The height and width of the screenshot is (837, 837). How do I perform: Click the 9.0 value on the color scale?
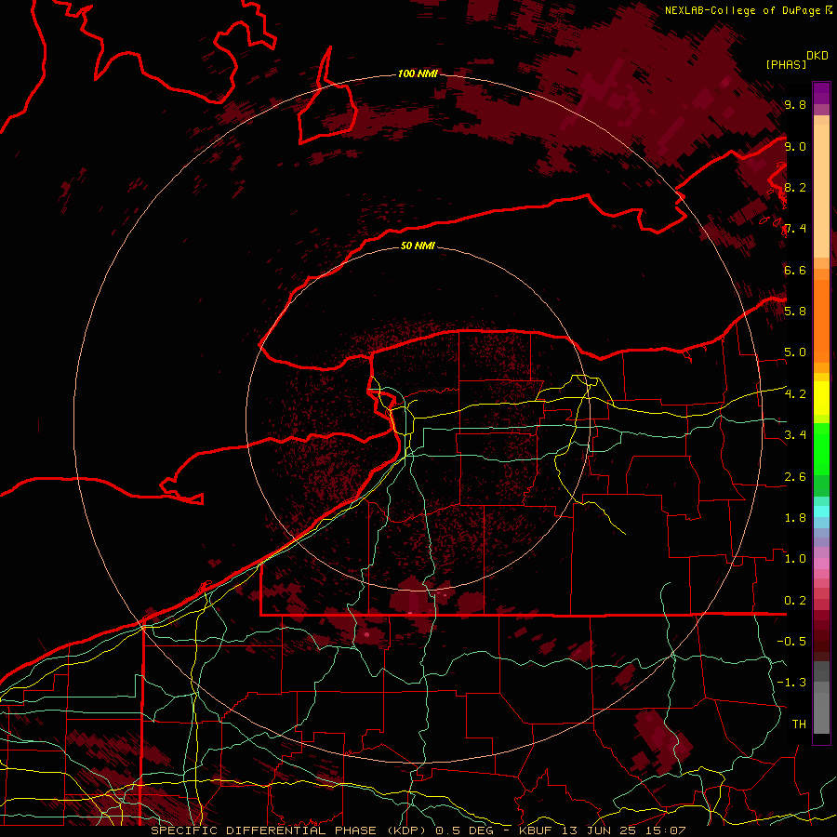[795, 146]
